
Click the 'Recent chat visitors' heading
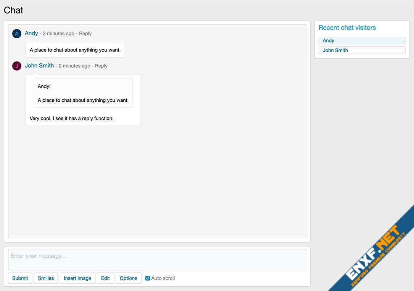(347, 28)
